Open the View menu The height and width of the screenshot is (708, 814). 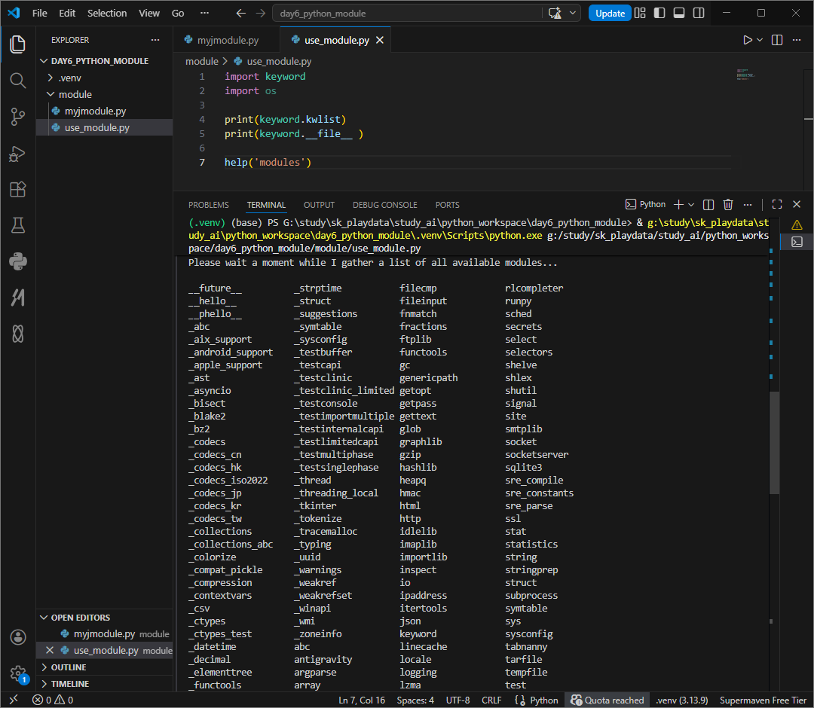[x=149, y=13]
